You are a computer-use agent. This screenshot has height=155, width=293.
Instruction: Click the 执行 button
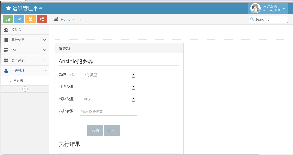click(x=112, y=130)
